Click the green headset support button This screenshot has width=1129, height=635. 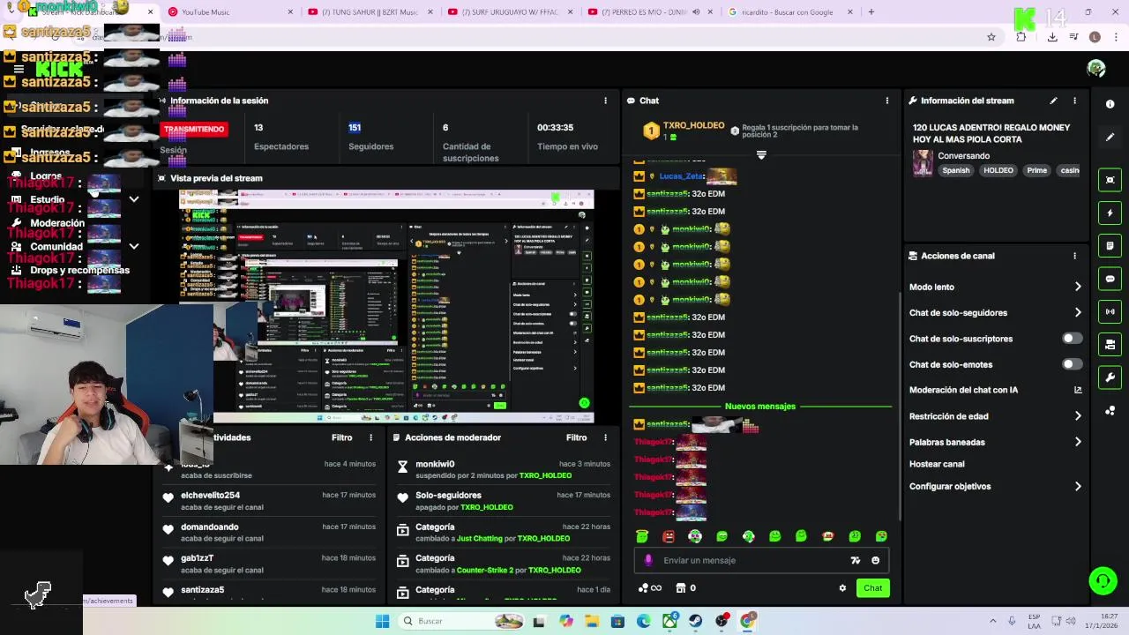(x=1103, y=580)
